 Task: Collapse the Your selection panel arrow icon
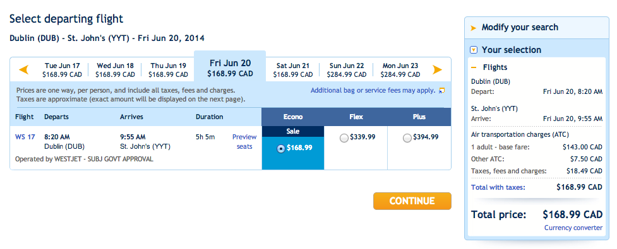point(474,50)
